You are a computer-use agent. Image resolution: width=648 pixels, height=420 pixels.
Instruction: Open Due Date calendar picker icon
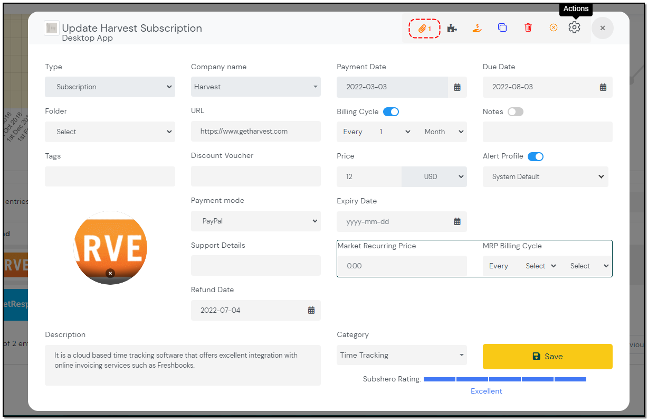[x=603, y=87]
